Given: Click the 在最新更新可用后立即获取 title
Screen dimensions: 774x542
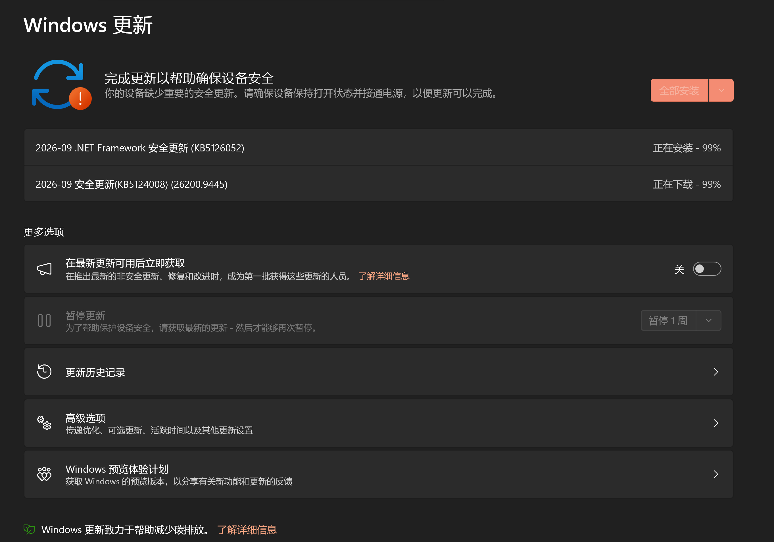Looking at the screenshot, I should coord(125,263).
